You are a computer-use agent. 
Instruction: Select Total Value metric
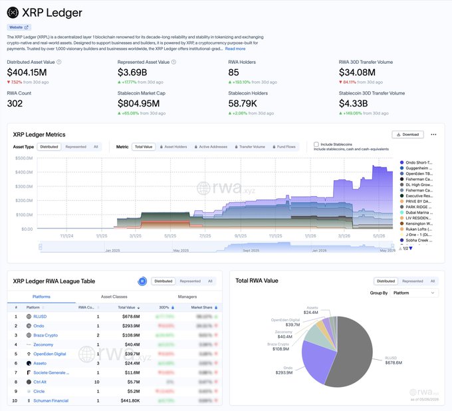pyautogui.click(x=144, y=147)
